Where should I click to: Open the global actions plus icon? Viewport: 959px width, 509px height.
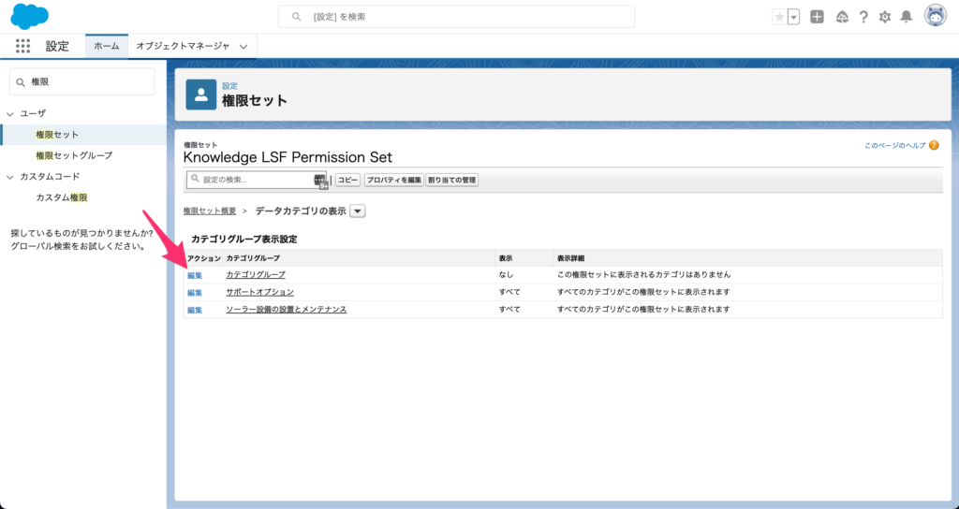coord(817,17)
